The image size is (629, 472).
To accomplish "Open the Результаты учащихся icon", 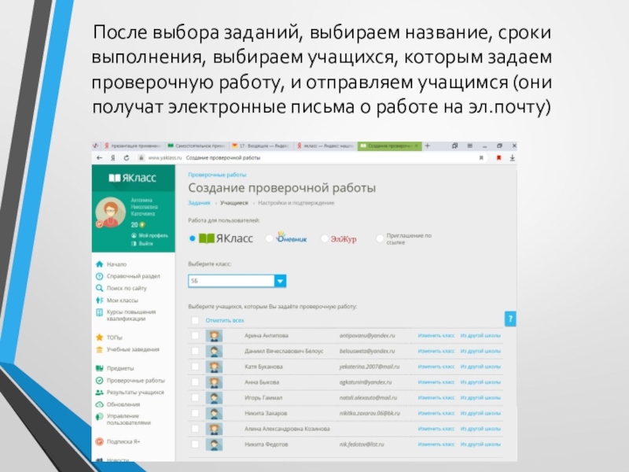I will point(100,392).
